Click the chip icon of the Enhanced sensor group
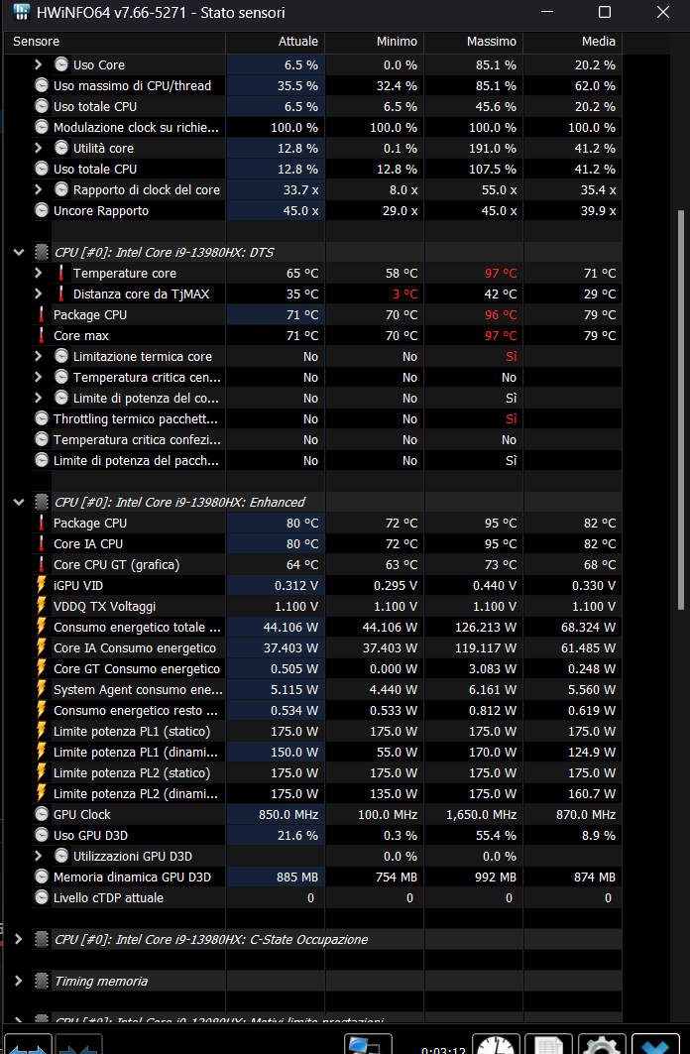This screenshot has width=690, height=1054. pyautogui.click(x=42, y=503)
